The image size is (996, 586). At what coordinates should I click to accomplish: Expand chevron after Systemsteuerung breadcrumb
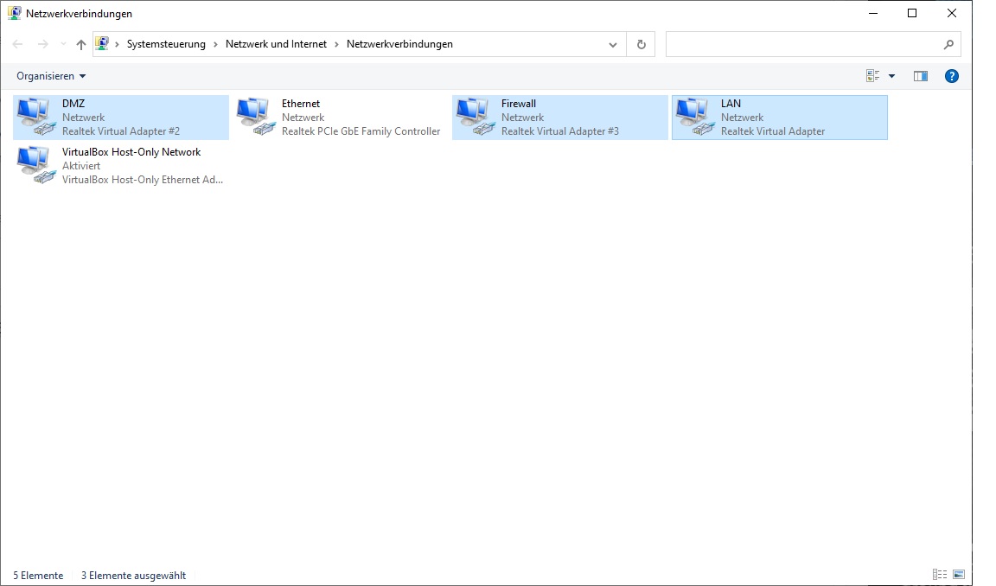[x=216, y=44]
